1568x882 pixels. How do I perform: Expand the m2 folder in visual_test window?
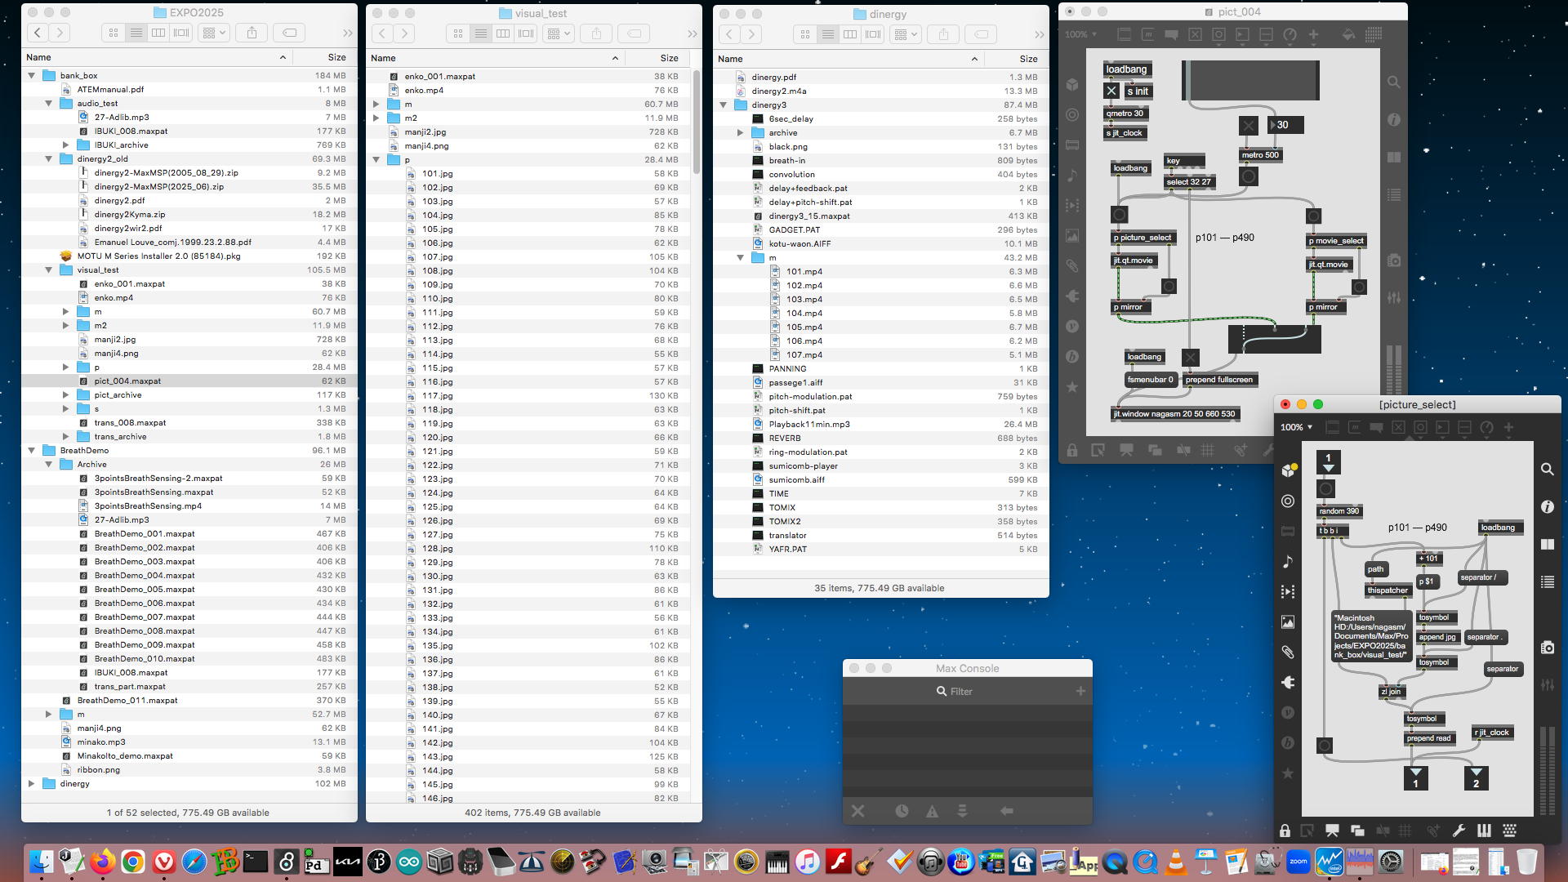click(x=376, y=118)
